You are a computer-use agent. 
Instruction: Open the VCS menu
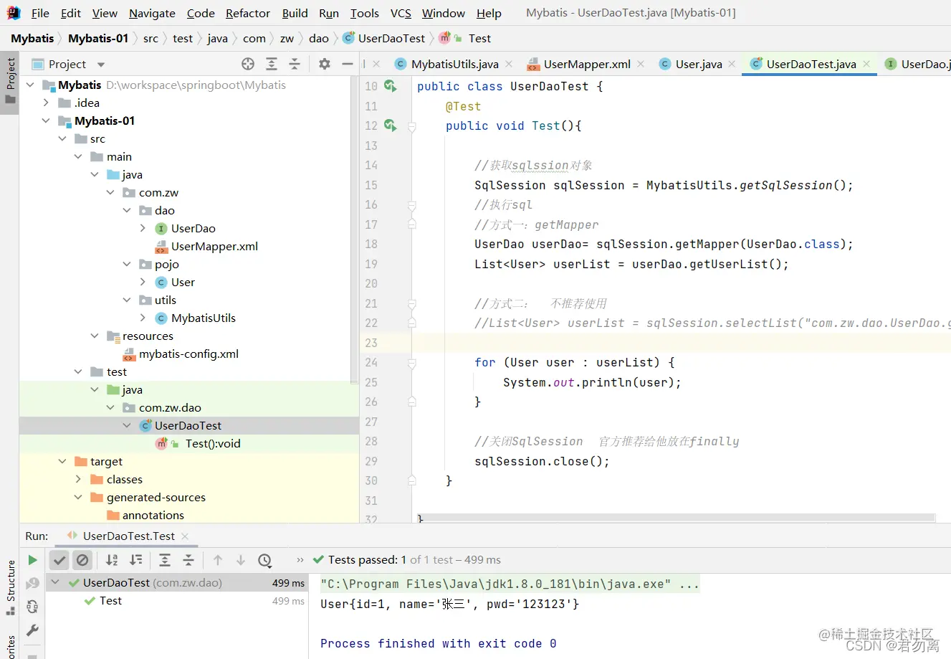click(x=401, y=13)
